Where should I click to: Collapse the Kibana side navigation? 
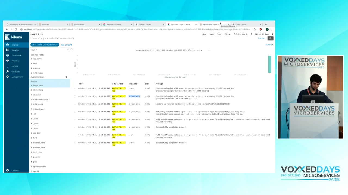(x=15, y=170)
